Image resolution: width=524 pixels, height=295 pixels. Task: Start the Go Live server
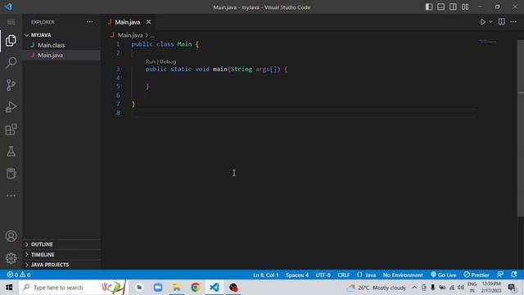click(444, 275)
